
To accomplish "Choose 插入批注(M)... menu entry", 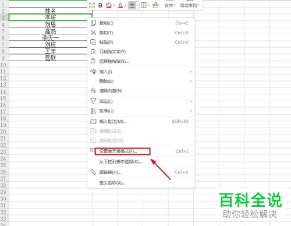I will 141,122.
